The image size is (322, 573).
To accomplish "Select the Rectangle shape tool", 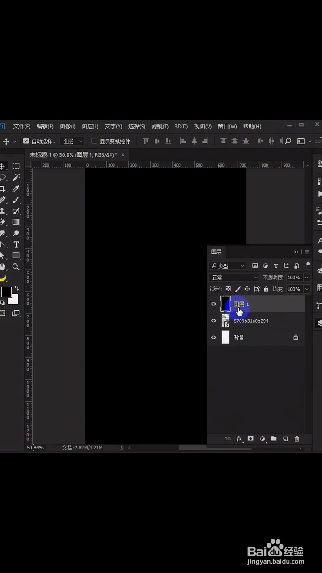I will pos(16,256).
